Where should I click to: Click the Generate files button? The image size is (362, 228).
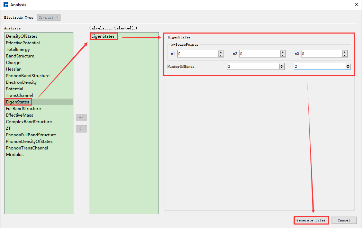(311, 220)
